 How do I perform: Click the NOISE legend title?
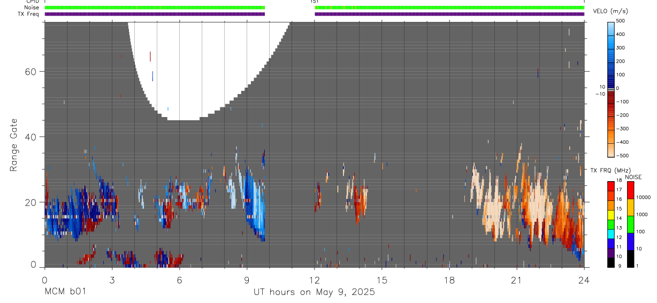click(x=633, y=177)
